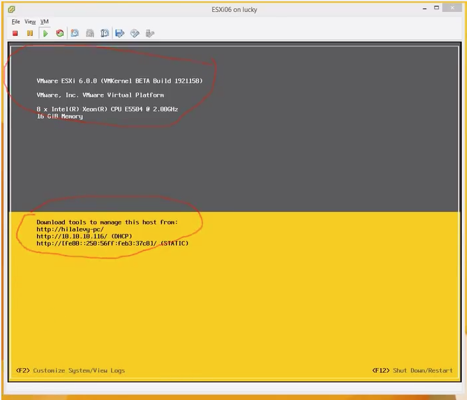Viewport: 467px width, 400px height.
Task: Open the Snapshot Manager icon
Action: (105, 33)
